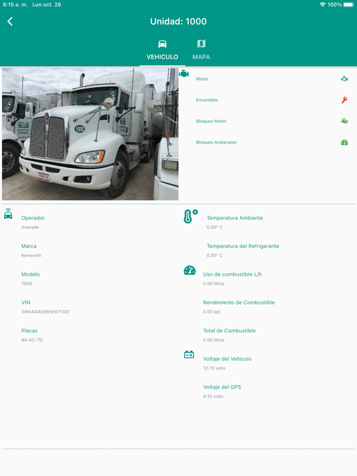The image size is (357, 476).
Task: Tap the Motor status icon on right
Action: pos(344,79)
